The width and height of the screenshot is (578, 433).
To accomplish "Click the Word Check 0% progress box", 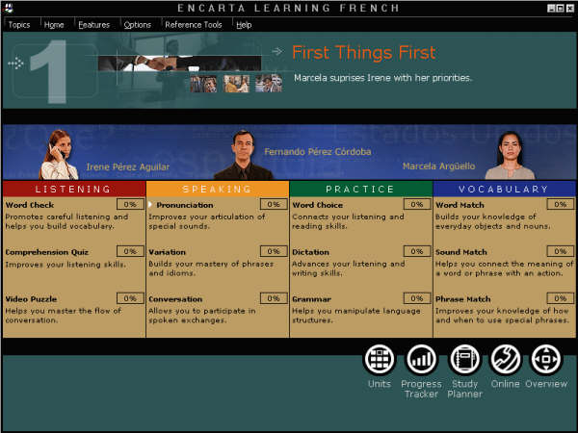I will 130,204.
